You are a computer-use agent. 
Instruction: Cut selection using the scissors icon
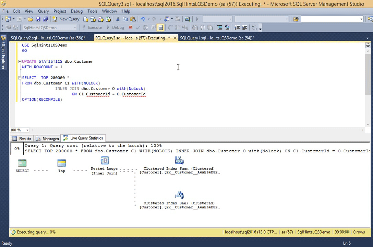118,19
